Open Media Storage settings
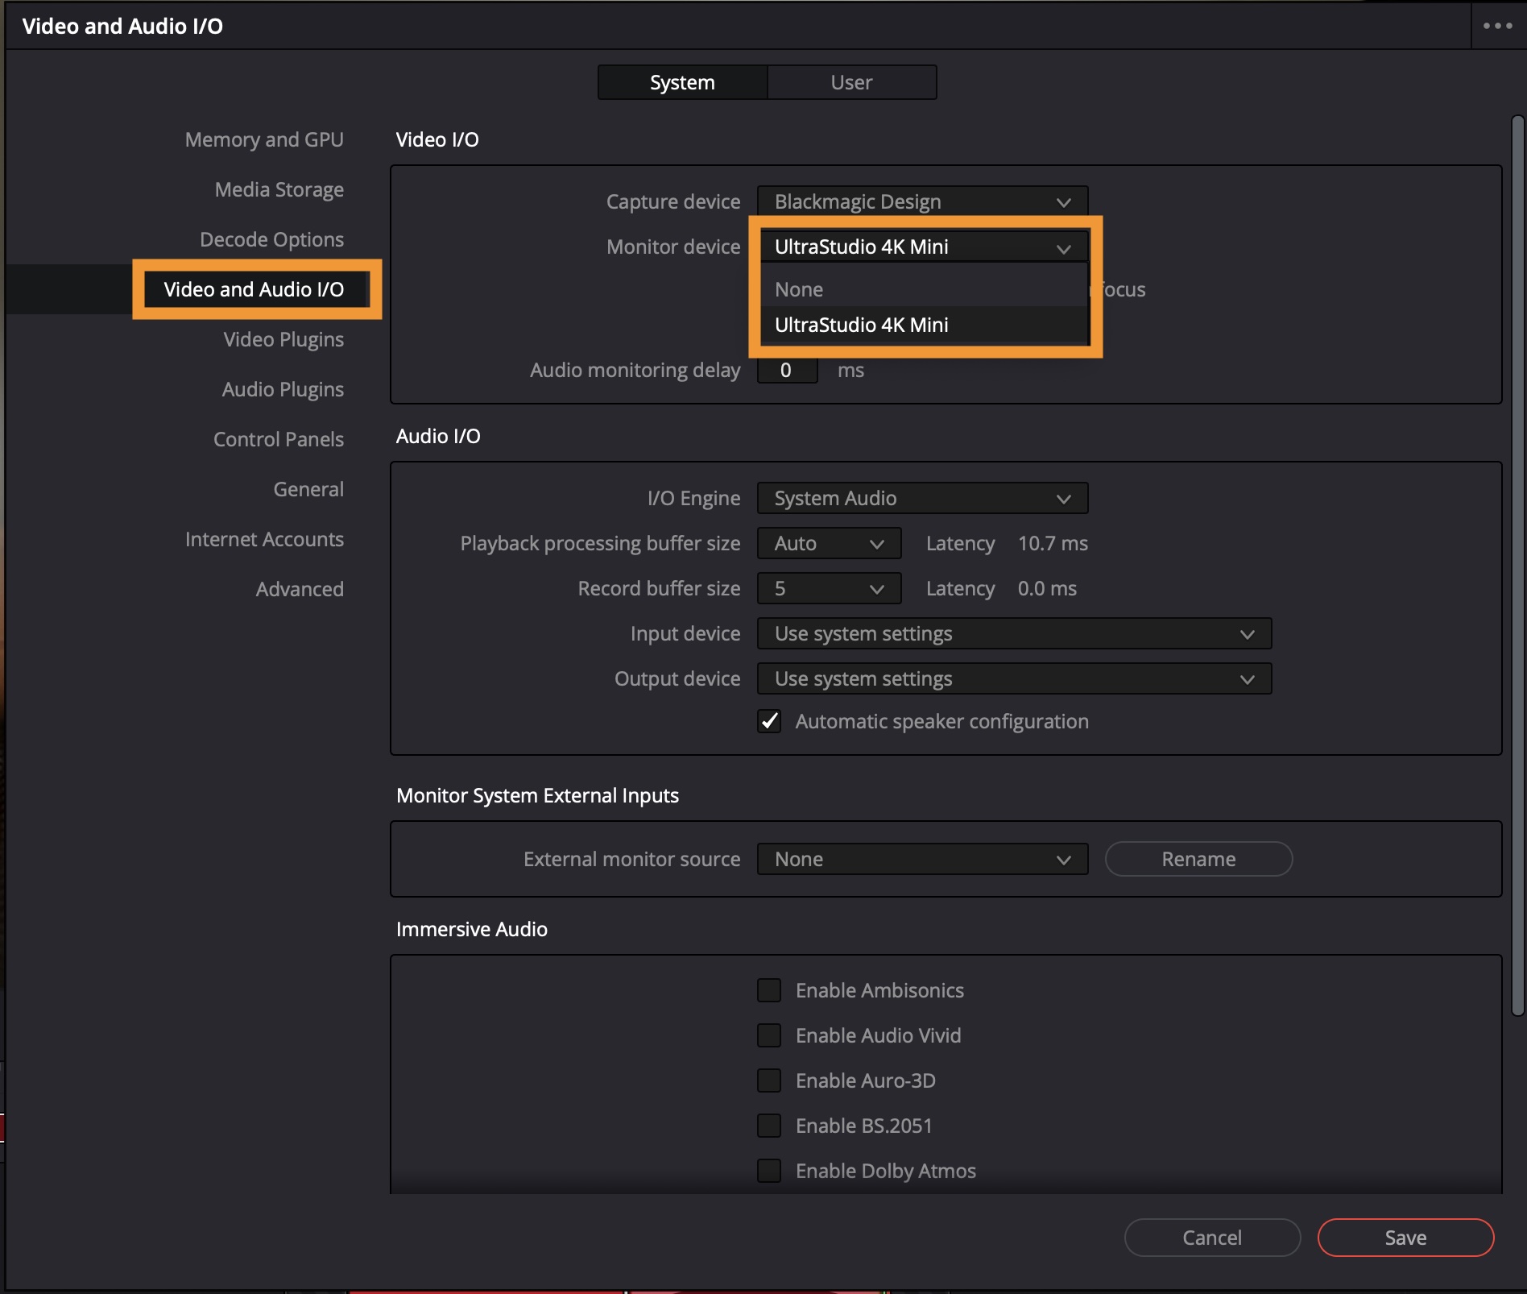Image resolution: width=1527 pixels, height=1294 pixels. (279, 189)
